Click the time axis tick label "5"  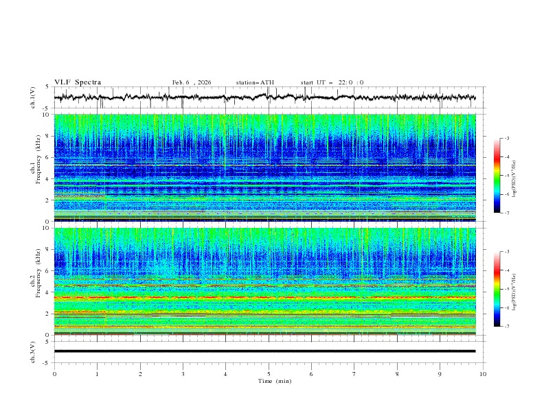[x=269, y=374]
